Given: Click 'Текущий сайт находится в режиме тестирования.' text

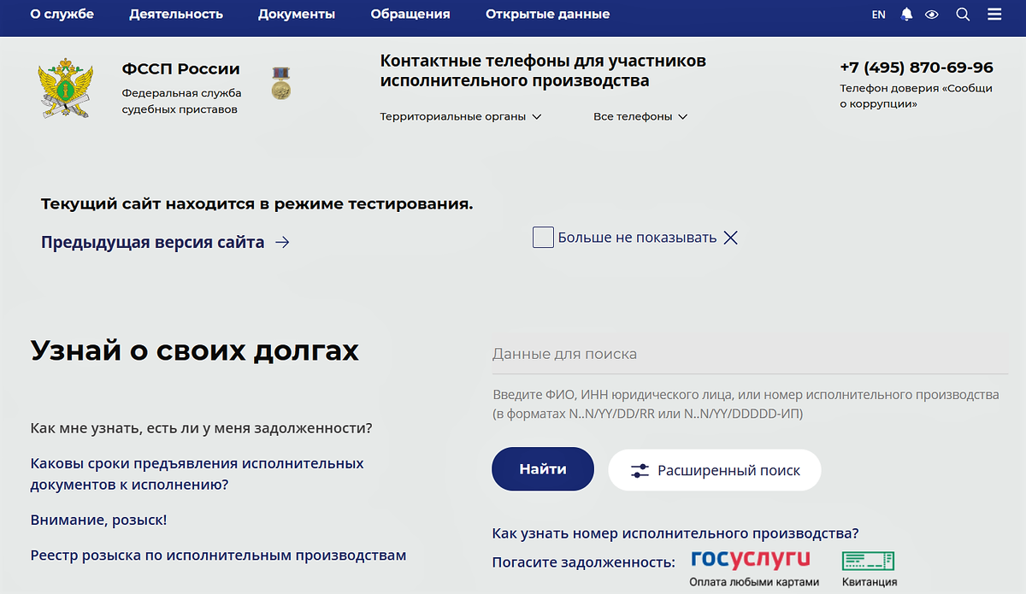Looking at the screenshot, I should tap(256, 204).
